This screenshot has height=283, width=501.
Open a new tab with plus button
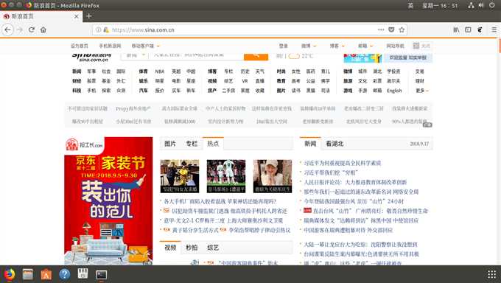tap(89, 16)
